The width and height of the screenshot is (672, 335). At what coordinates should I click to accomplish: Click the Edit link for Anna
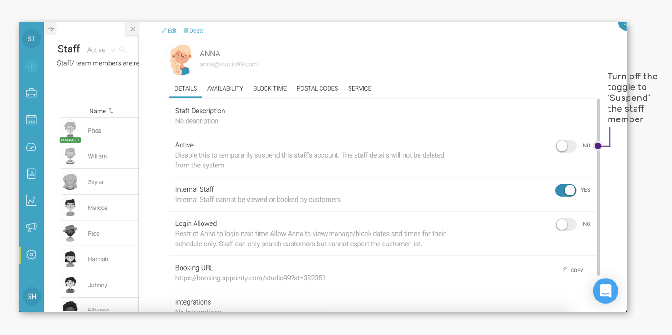pos(169,31)
